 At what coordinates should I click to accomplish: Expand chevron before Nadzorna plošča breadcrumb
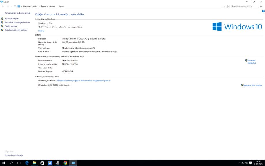coord(21,6)
